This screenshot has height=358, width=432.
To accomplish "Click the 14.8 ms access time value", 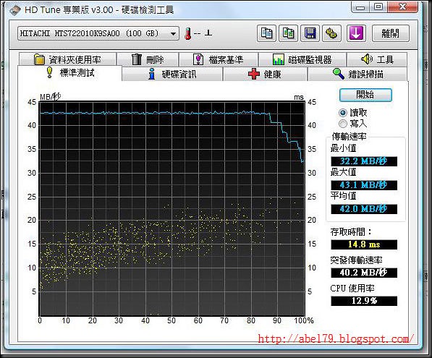I will tap(364, 244).
